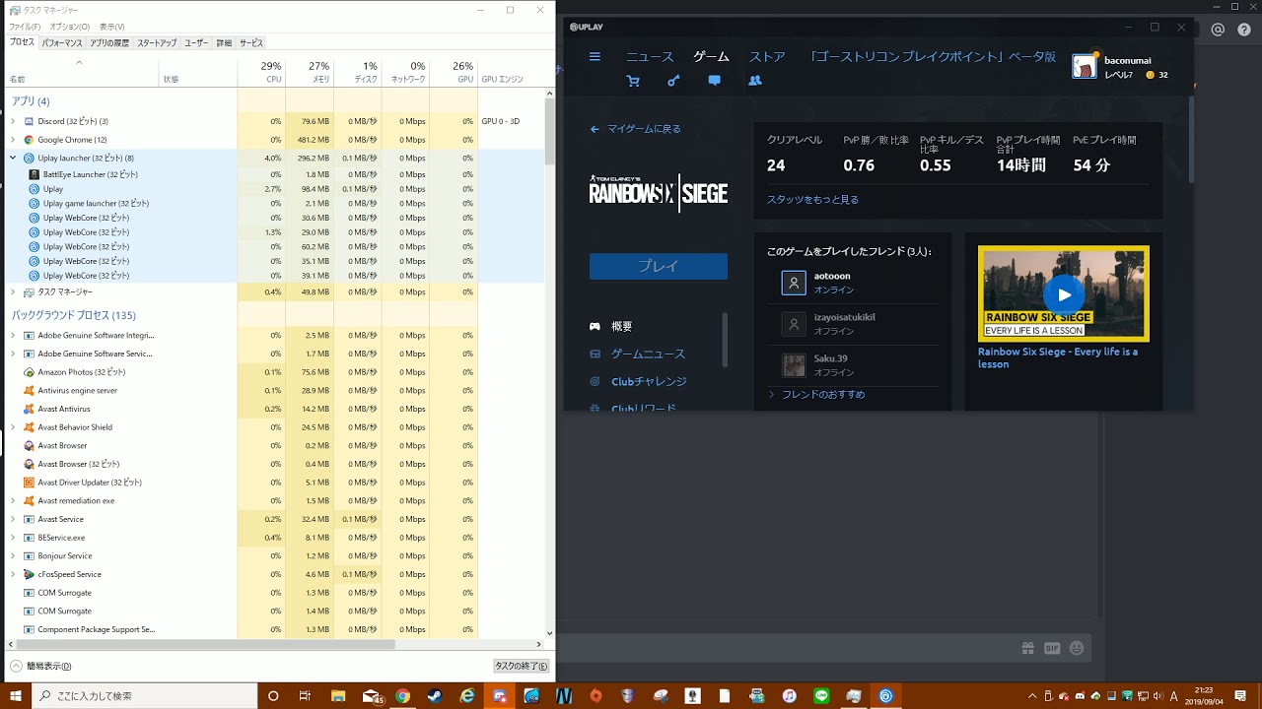This screenshot has width=1262, height=709.
Task: Expand the Discord process group
Action: pos(13,121)
